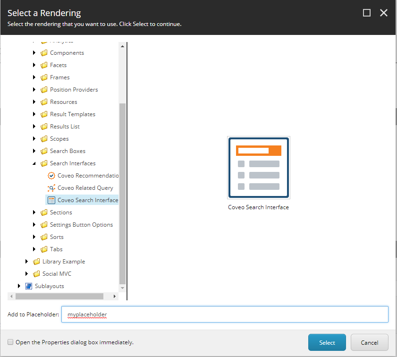Click the Settings Button Options folder icon
This screenshot has height=357, width=397.
click(x=43, y=224)
